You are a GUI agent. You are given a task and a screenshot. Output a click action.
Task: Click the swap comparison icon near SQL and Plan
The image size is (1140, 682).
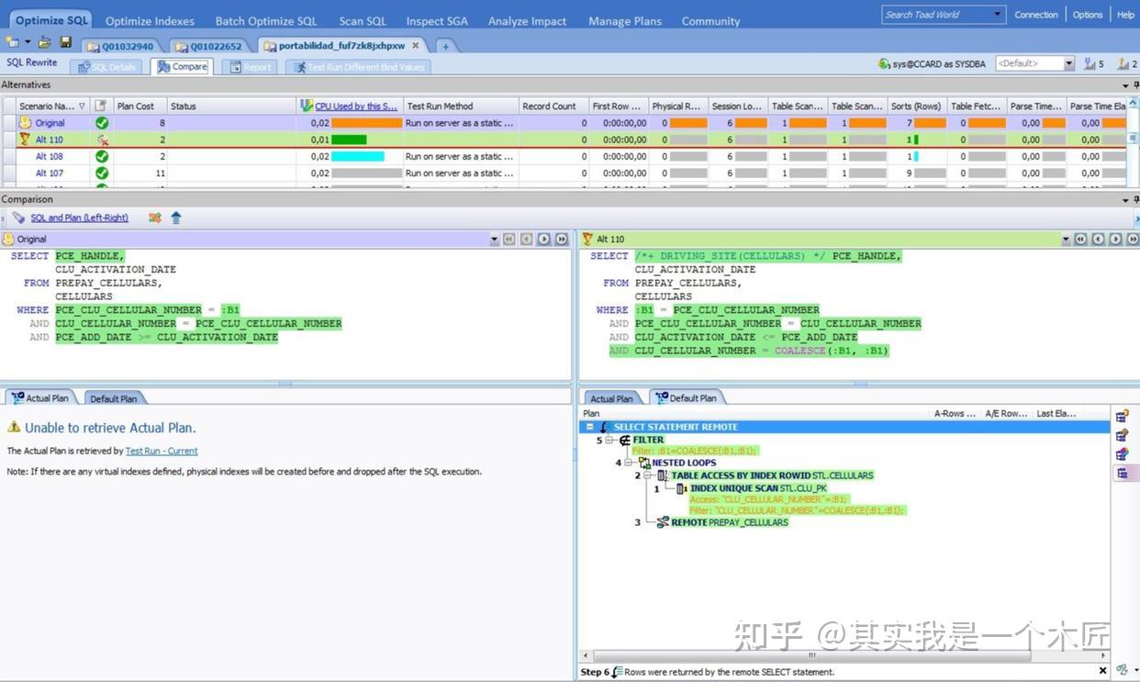point(153,218)
